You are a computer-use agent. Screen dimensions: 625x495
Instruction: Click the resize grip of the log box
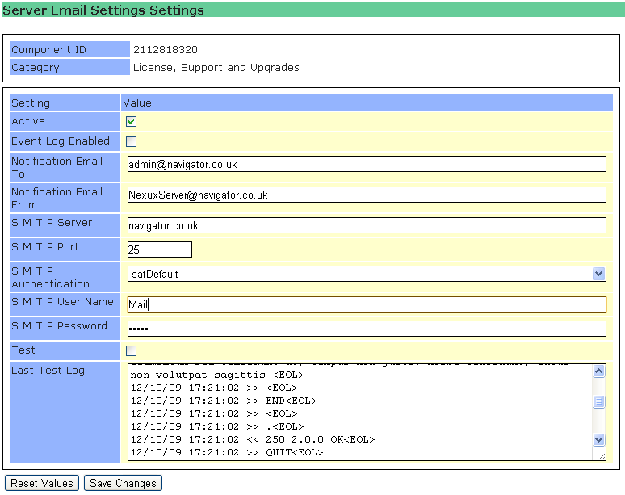tap(601, 456)
